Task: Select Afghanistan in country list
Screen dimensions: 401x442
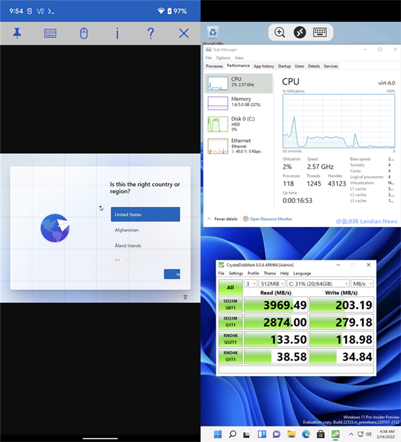Action: click(x=145, y=230)
